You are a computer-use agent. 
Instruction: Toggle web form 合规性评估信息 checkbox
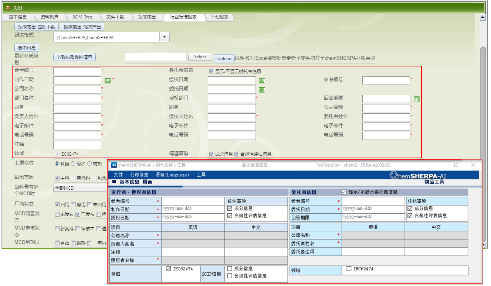237,154
